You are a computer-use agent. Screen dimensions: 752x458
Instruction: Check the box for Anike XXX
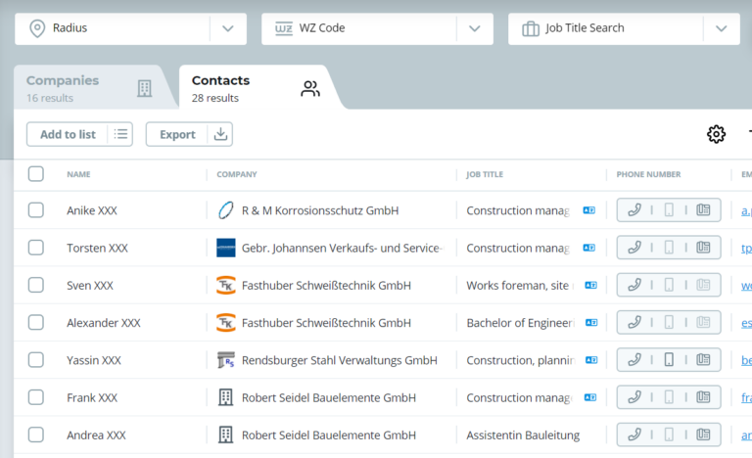coord(36,210)
